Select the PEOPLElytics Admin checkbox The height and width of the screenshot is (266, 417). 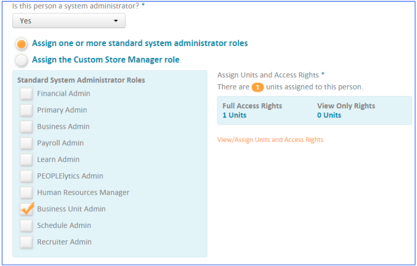[x=26, y=176]
